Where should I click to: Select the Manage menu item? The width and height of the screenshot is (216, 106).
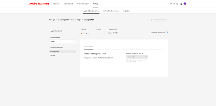(x=96, y=4)
